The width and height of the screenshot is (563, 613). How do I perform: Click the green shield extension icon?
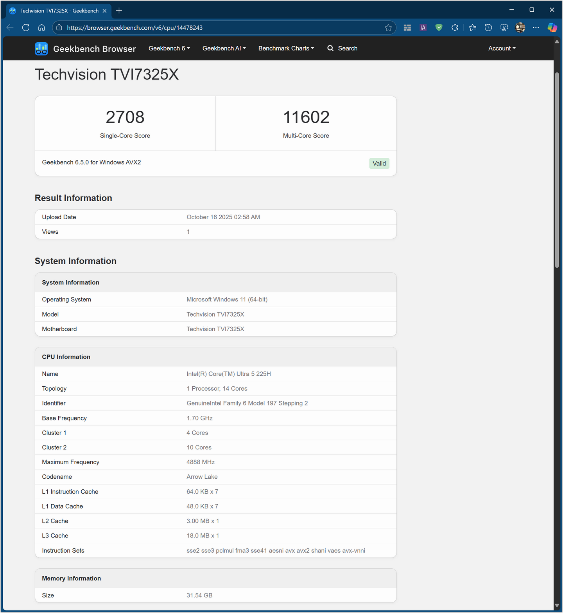click(439, 27)
